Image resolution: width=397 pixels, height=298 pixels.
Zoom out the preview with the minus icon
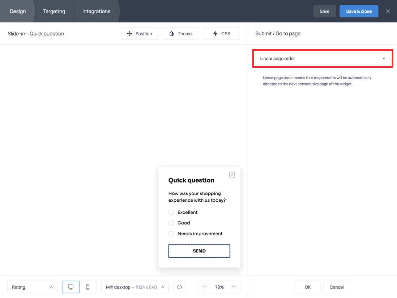click(x=205, y=287)
